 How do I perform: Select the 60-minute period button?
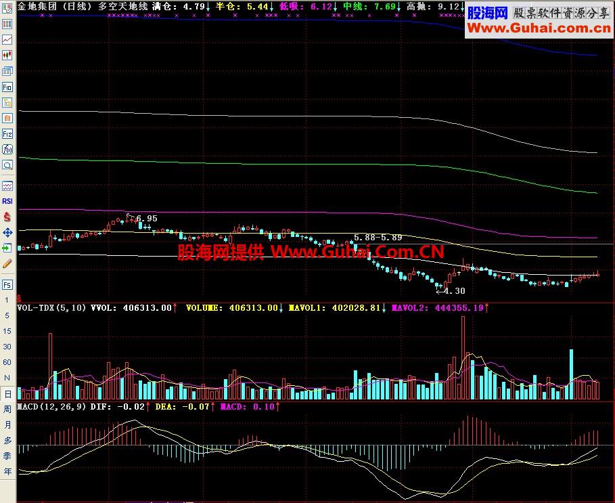7,362
